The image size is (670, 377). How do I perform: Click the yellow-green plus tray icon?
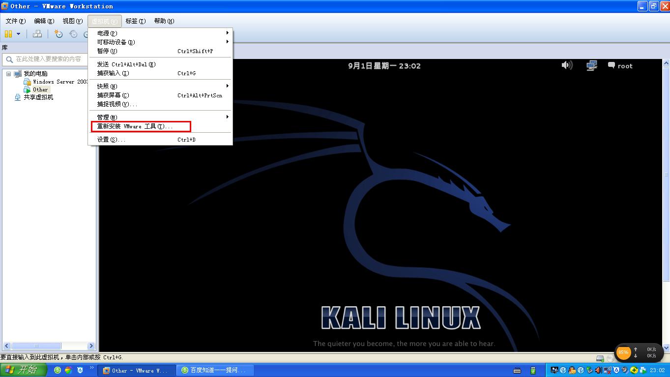click(634, 370)
